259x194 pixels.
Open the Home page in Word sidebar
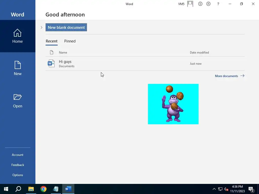pos(17,36)
